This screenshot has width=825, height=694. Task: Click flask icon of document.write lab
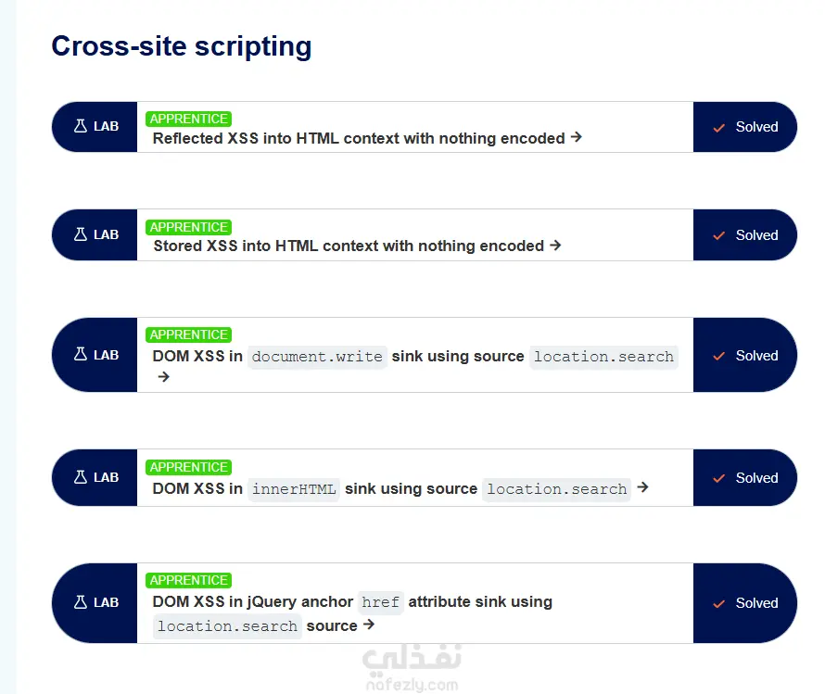tap(81, 354)
